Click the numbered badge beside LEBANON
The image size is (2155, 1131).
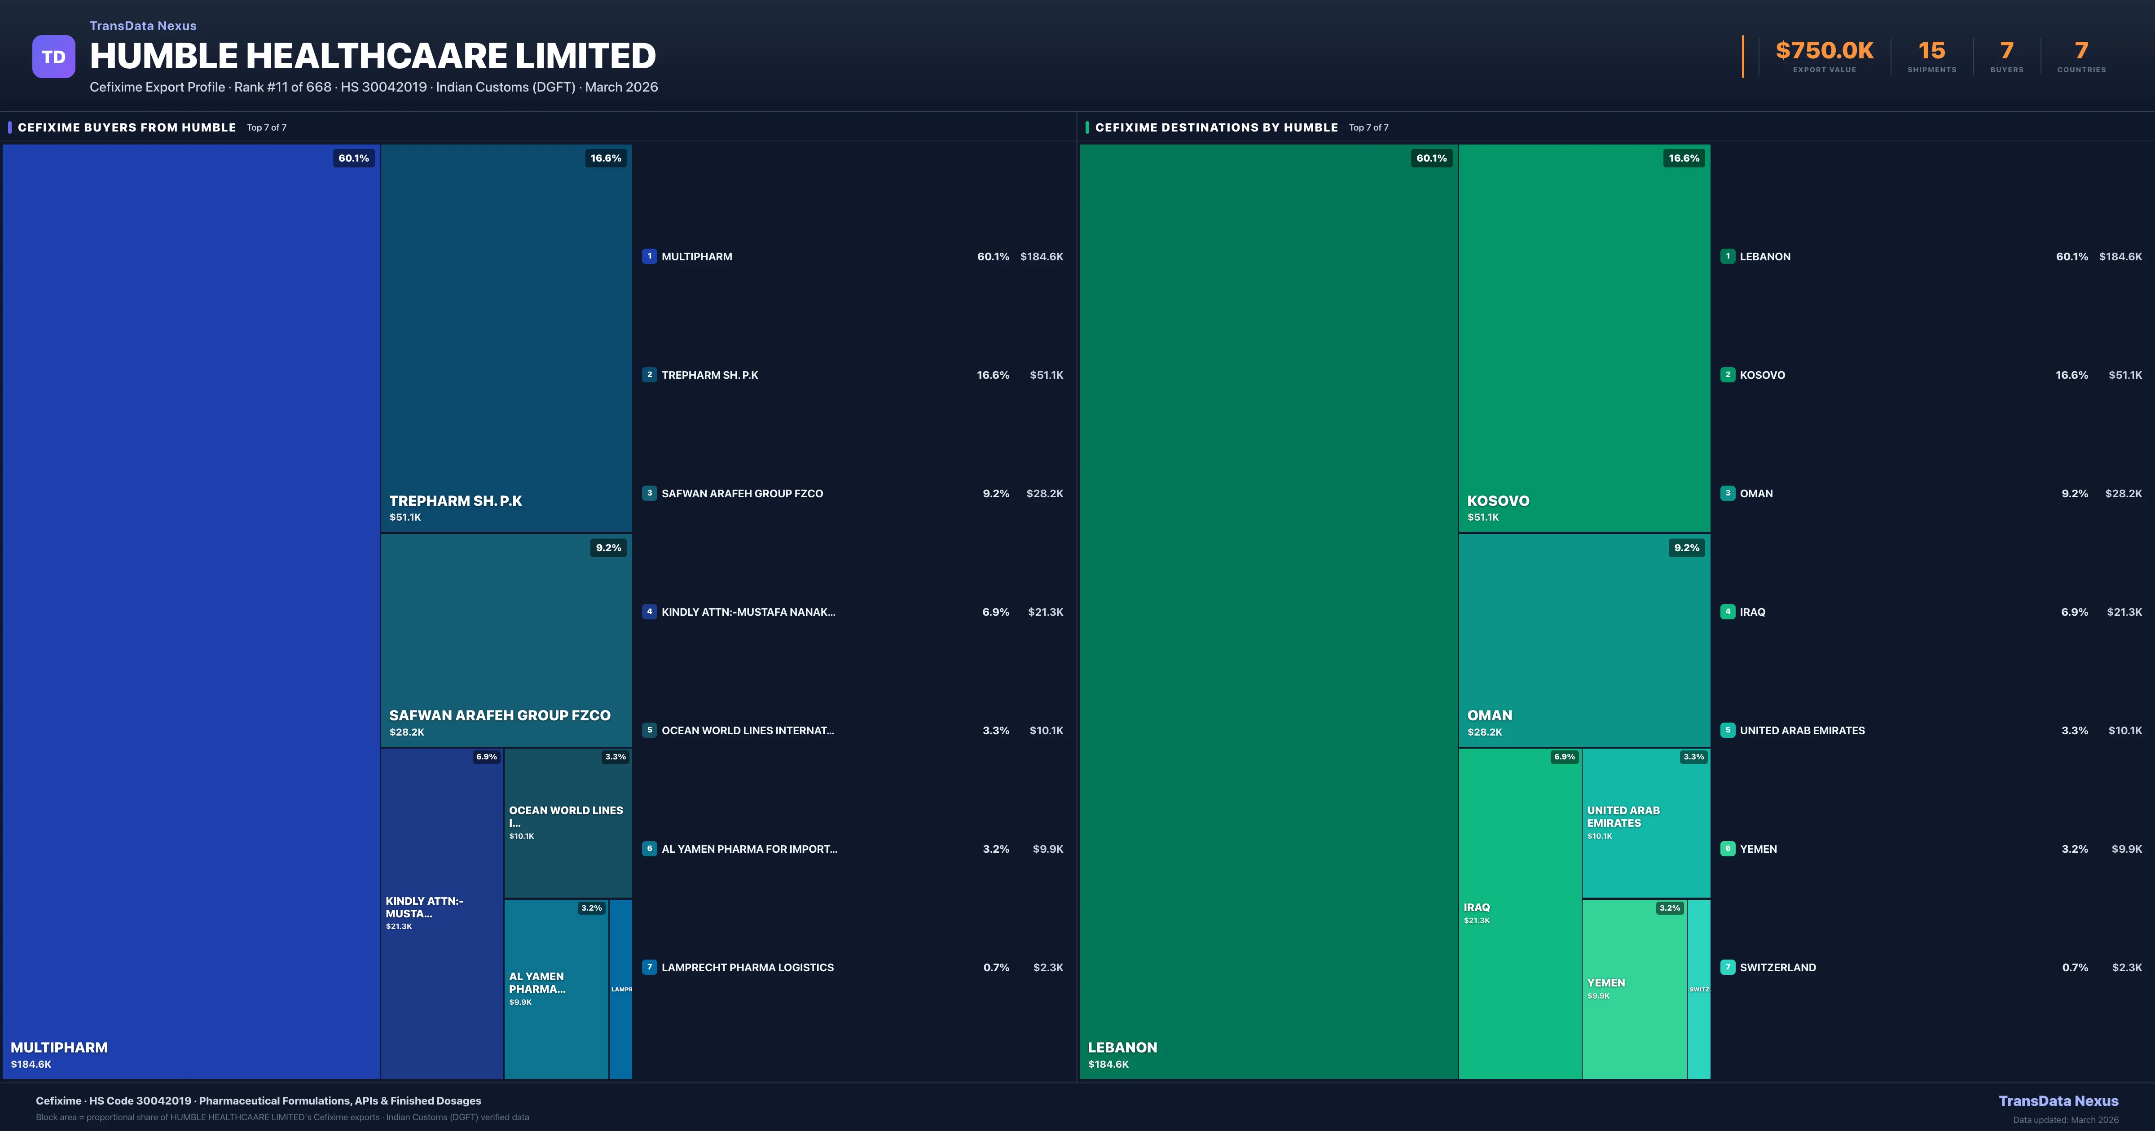[1728, 257]
